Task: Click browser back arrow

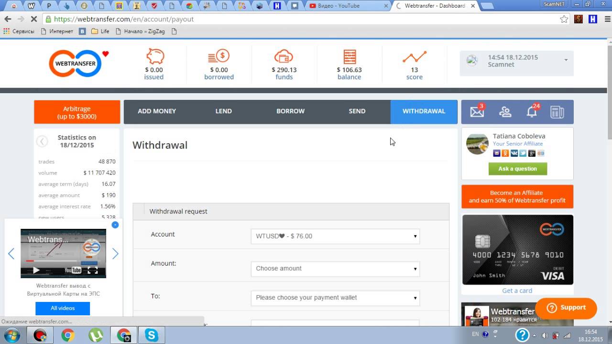Action: [8, 19]
